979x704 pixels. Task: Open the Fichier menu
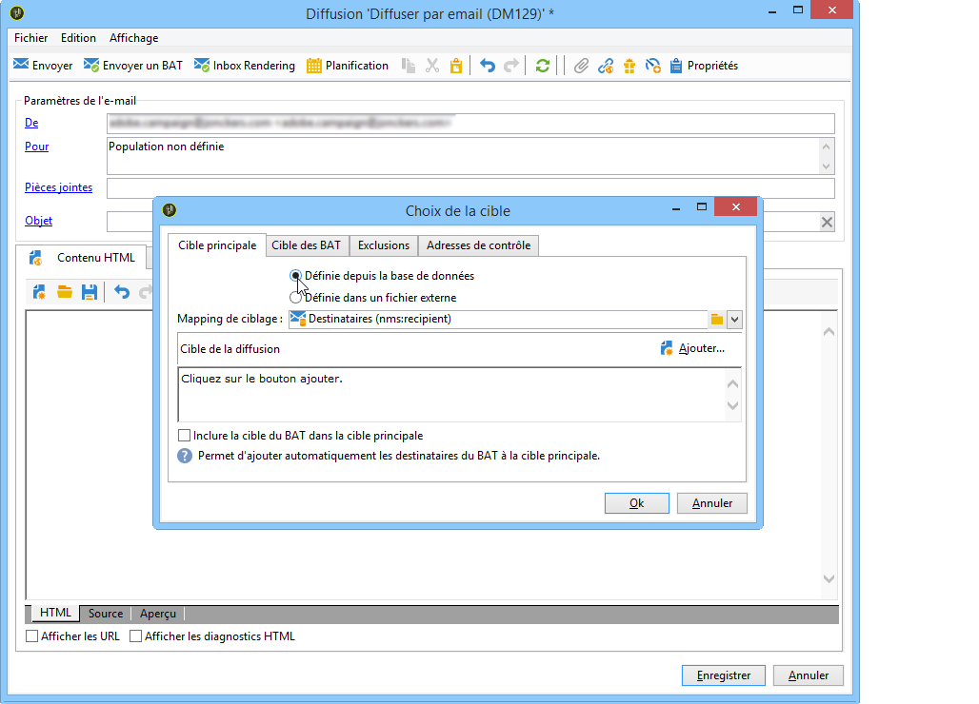click(x=30, y=38)
